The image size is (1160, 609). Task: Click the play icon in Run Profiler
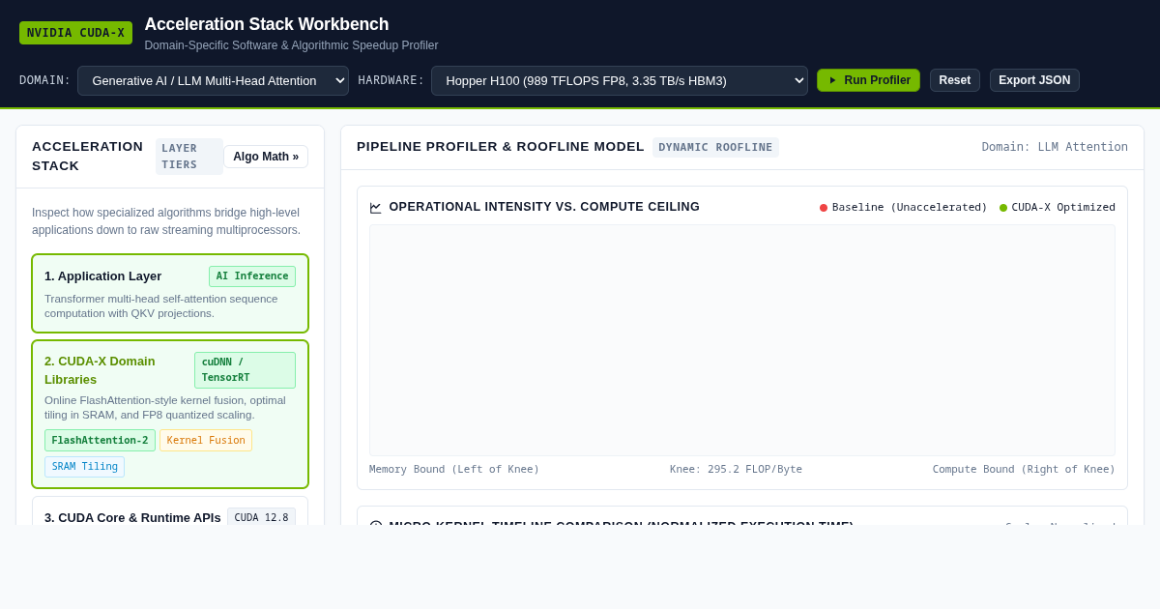(833, 80)
